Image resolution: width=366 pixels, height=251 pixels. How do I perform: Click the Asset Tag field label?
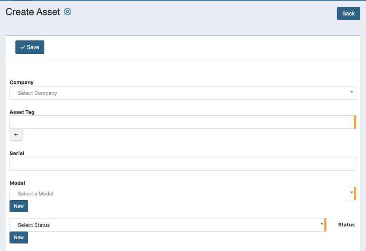click(22, 112)
